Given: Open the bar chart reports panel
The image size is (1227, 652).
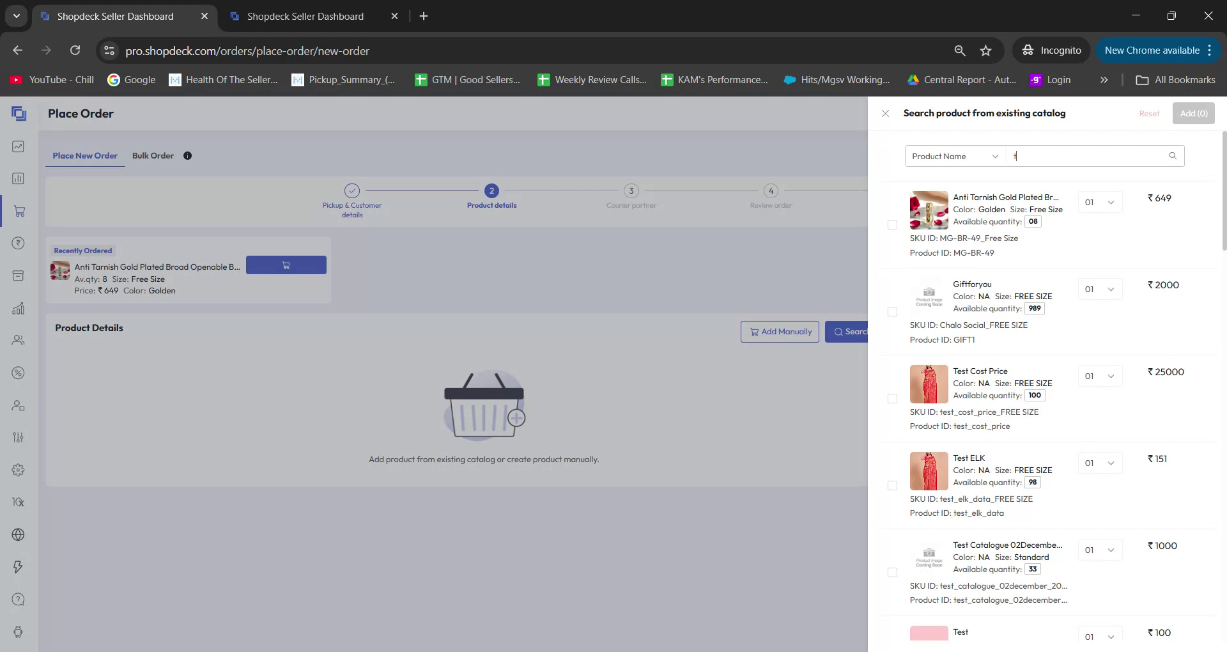Looking at the screenshot, I should [x=18, y=178].
